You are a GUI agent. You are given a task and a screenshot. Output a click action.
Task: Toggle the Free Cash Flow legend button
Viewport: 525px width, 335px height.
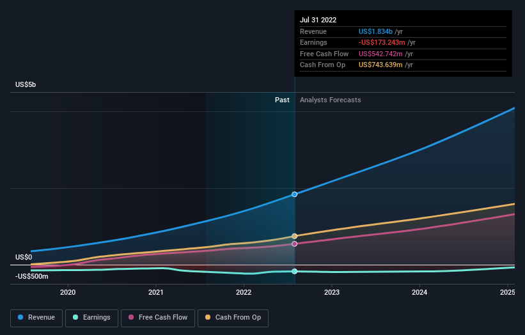click(158, 318)
